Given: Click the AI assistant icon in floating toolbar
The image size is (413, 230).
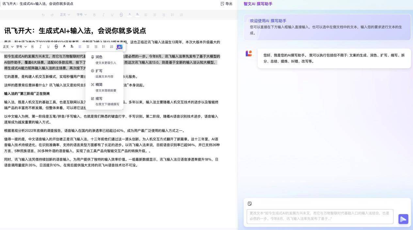Looking at the screenshot, I should click(120, 47).
